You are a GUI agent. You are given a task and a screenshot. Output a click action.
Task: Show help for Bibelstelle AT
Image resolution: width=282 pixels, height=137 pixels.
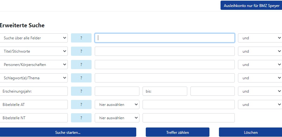tap(81, 105)
